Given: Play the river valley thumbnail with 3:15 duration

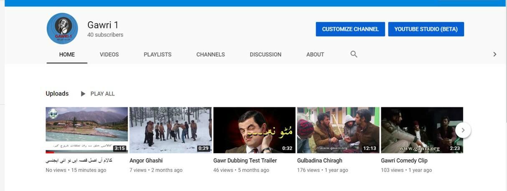Looking at the screenshot, I should click(87, 130).
